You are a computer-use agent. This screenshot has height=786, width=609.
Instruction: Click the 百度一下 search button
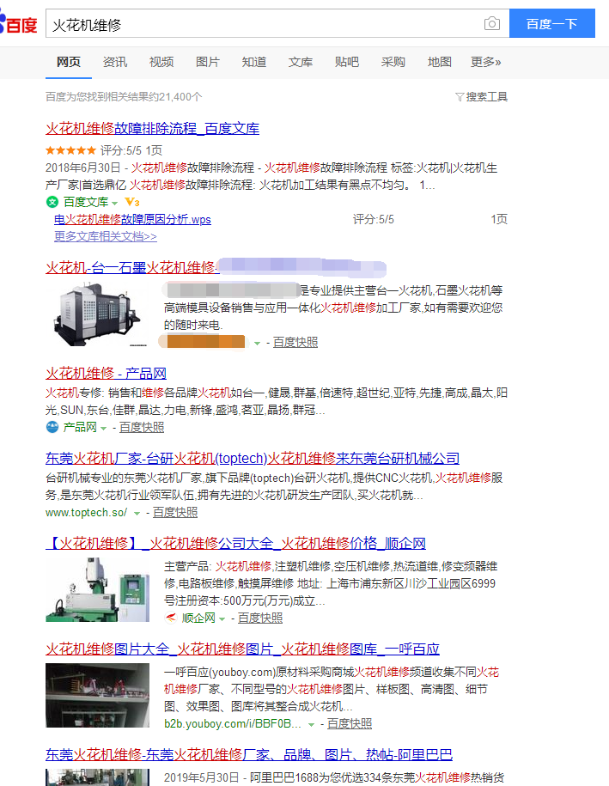click(551, 23)
